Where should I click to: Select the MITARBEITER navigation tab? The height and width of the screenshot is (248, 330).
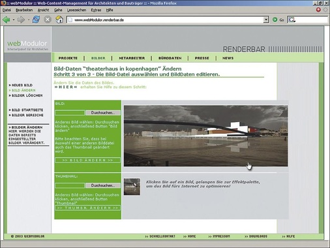(x=132, y=58)
